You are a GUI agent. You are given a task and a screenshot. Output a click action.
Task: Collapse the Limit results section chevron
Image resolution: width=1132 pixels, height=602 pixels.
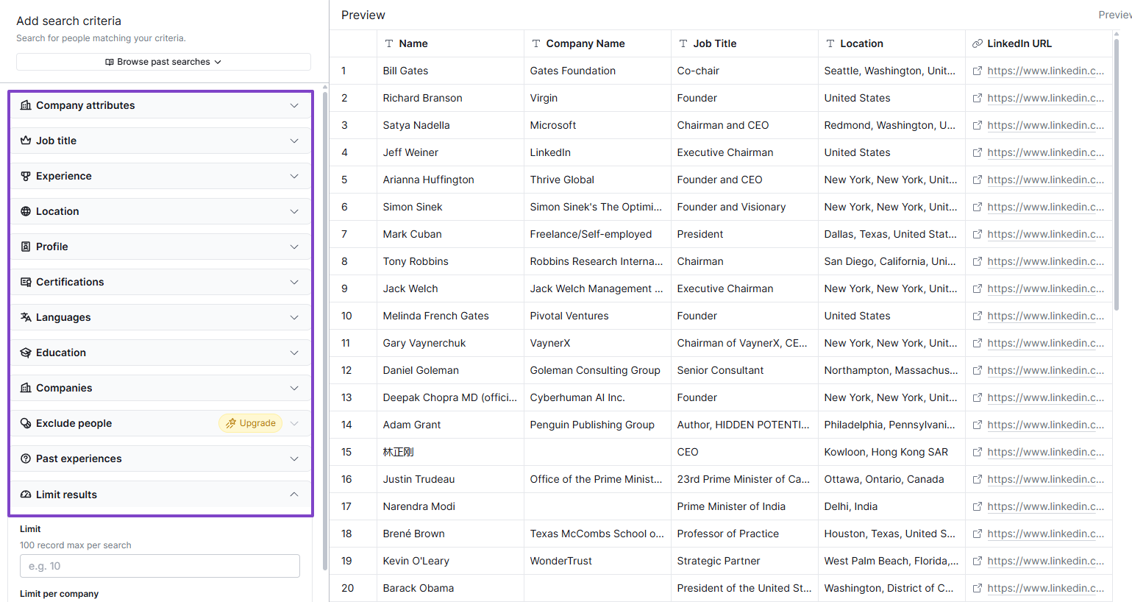294,495
